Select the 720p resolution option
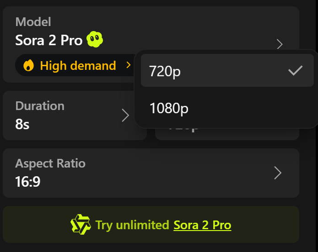 pos(165,71)
